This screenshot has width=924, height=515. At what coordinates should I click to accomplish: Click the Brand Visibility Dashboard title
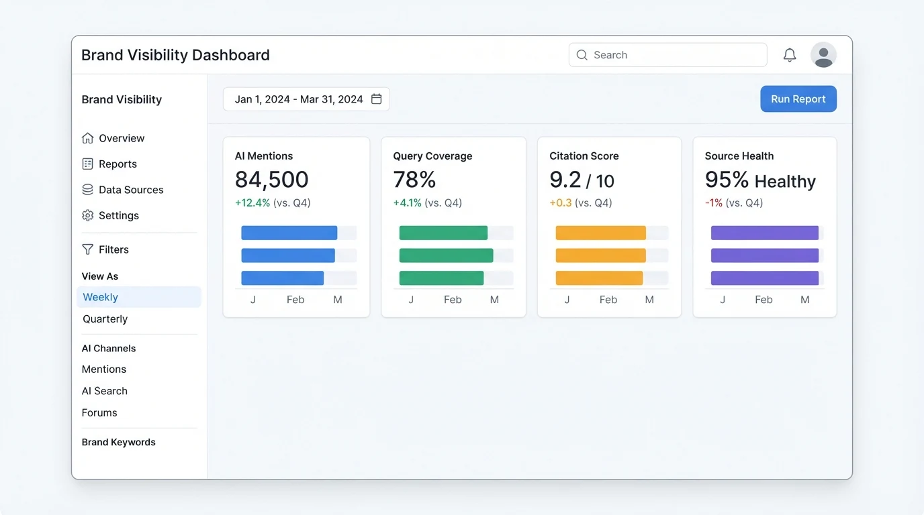175,55
